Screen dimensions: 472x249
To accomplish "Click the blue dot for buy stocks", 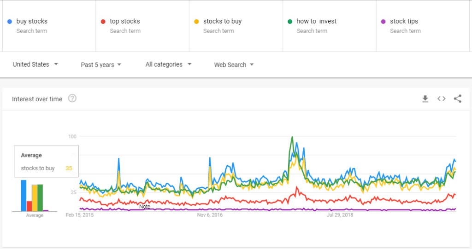I will tap(10, 22).
